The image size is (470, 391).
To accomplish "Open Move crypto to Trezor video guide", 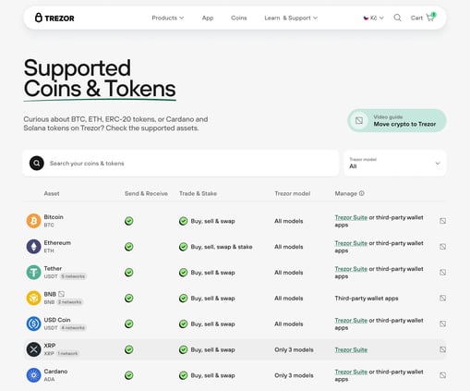I will click(397, 120).
